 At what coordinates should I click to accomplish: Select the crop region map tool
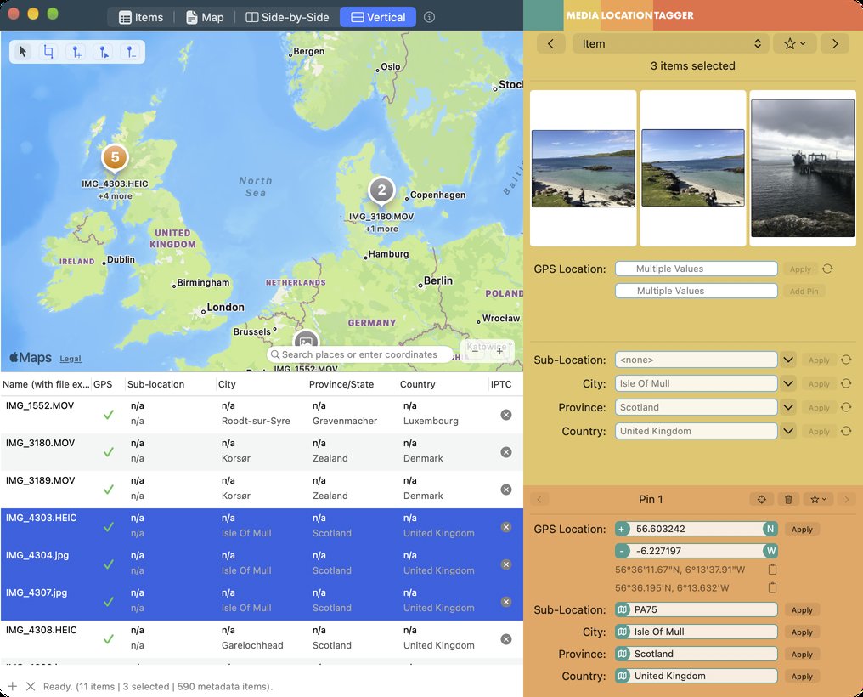pyautogui.click(x=49, y=52)
